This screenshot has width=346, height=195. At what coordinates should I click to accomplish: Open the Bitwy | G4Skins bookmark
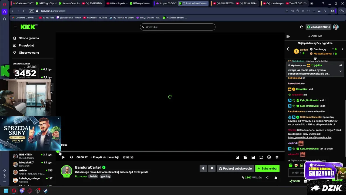click(148, 18)
